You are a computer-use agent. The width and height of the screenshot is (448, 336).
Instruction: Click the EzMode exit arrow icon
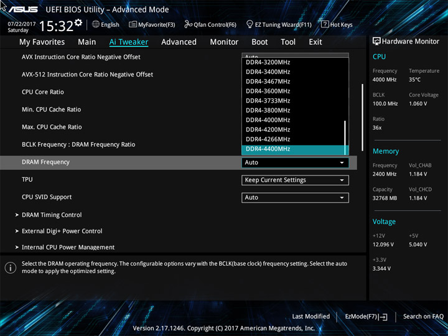coord(383,317)
